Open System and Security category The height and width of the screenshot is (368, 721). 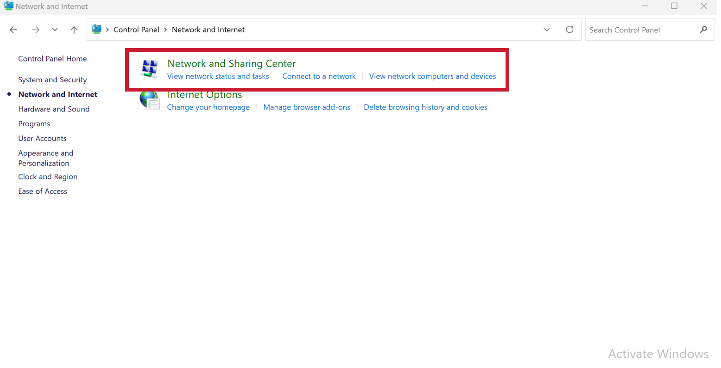(52, 80)
